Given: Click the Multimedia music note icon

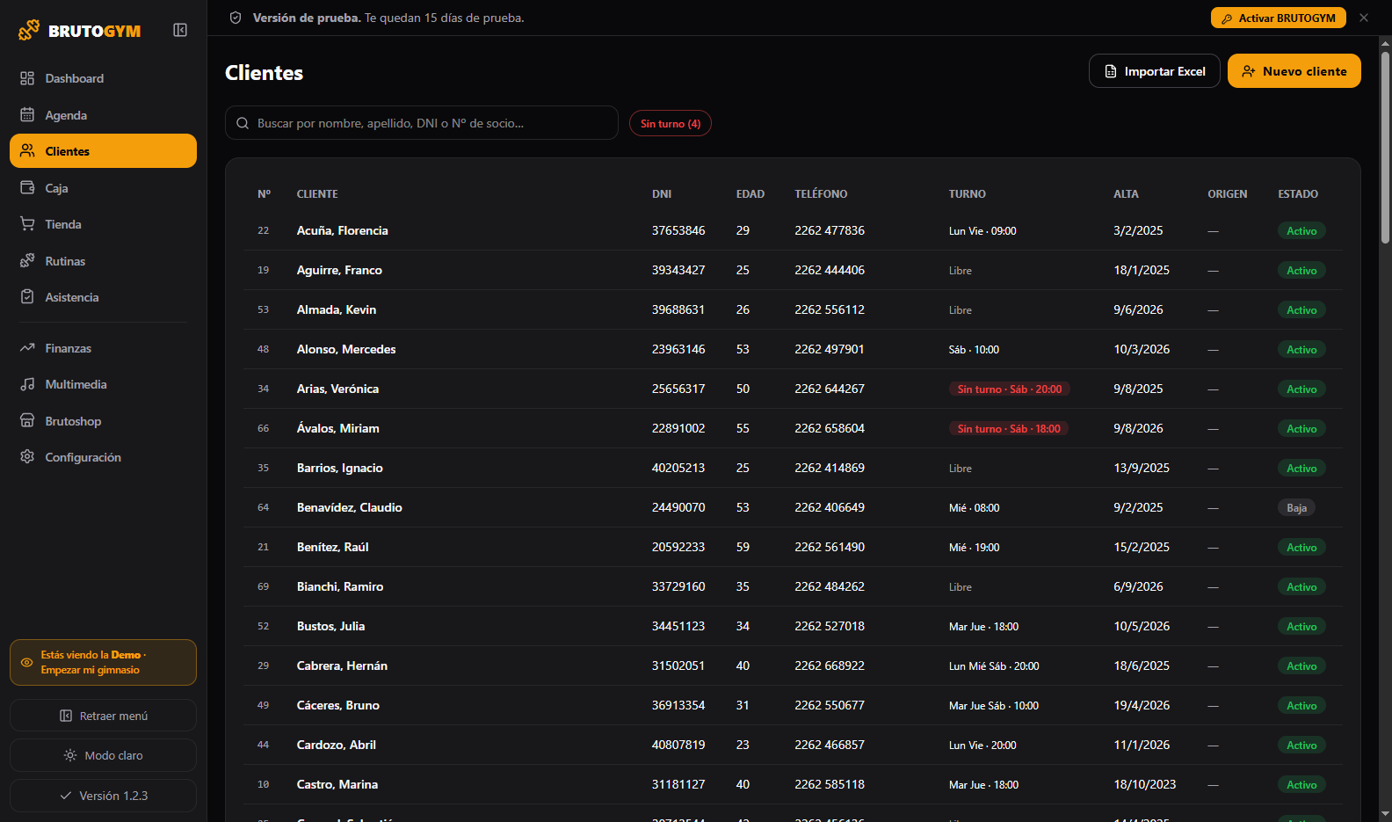Looking at the screenshot, I should pyautogui.click(x=27, y=384).
